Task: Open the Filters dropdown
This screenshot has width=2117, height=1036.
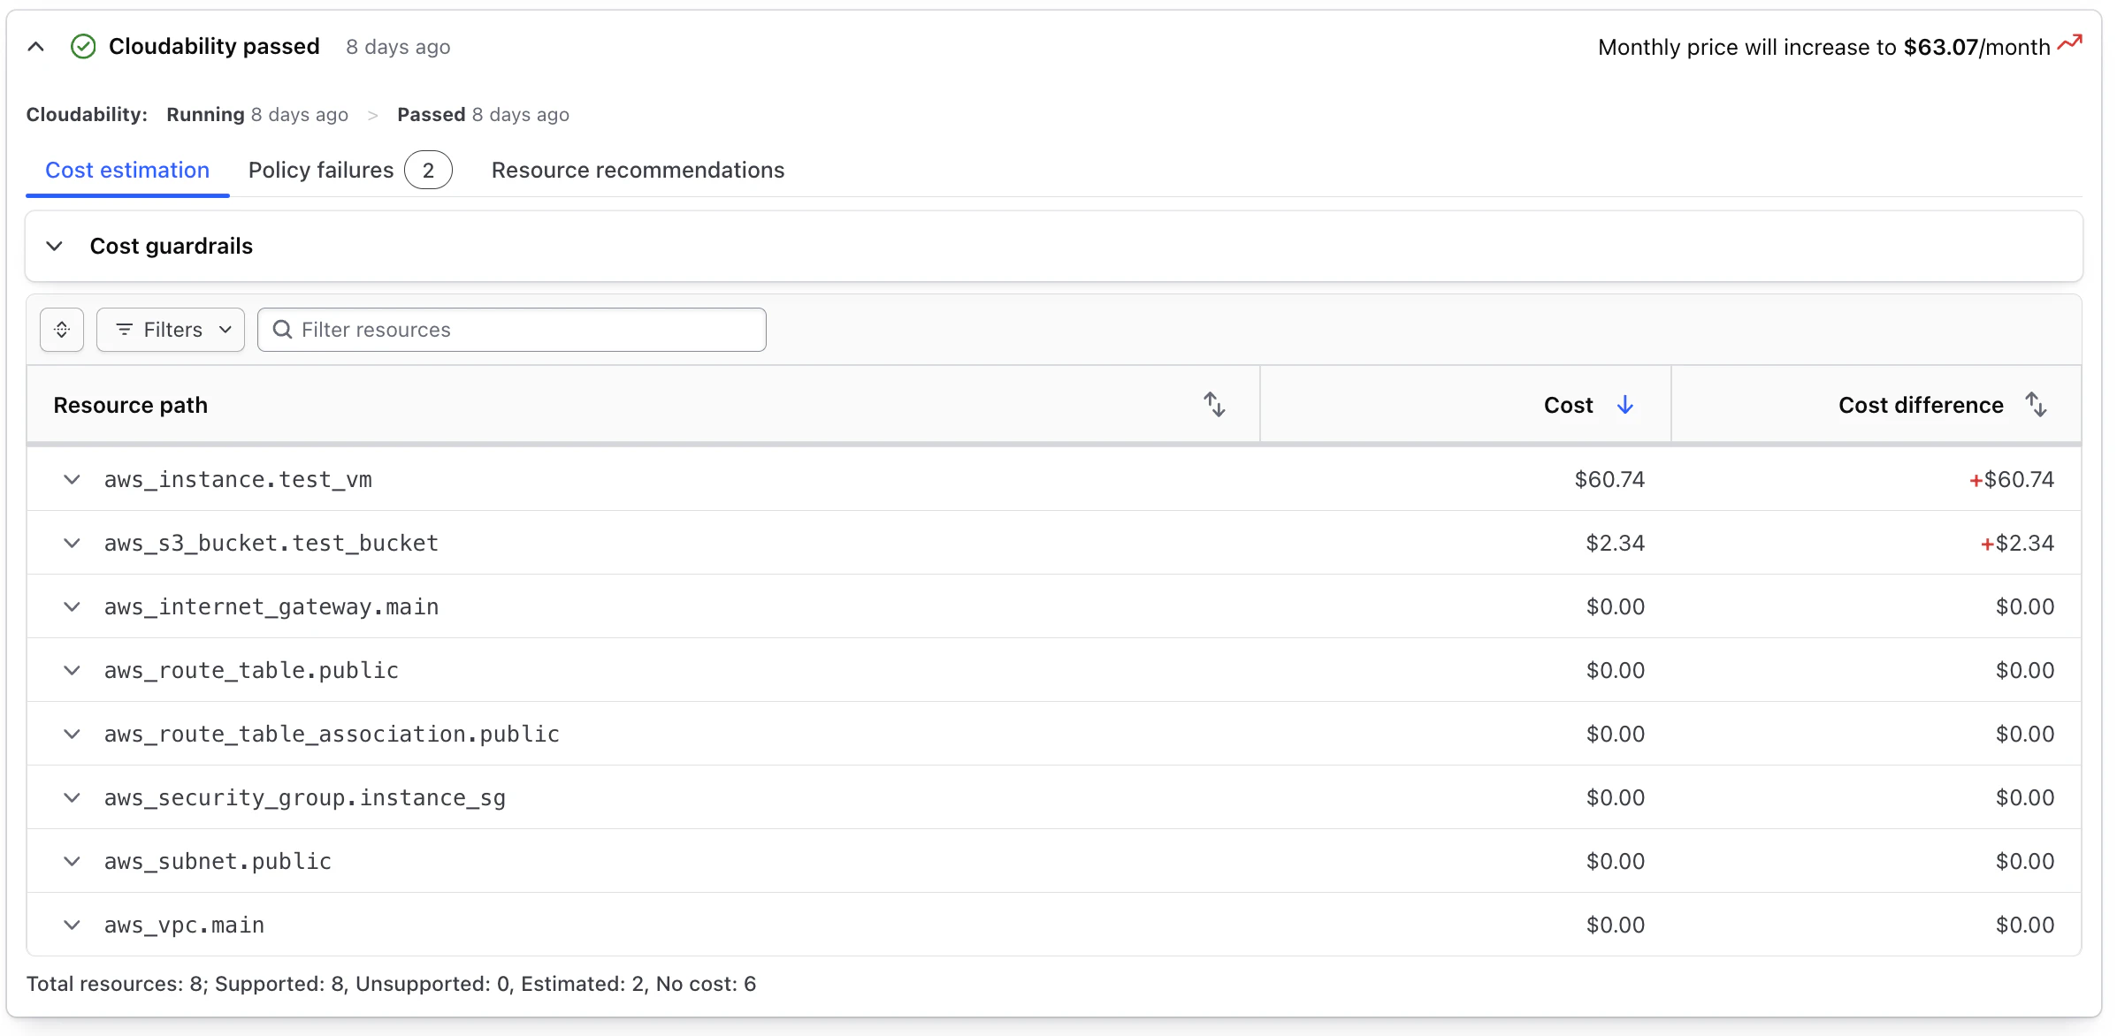Action: click(171, 330)
